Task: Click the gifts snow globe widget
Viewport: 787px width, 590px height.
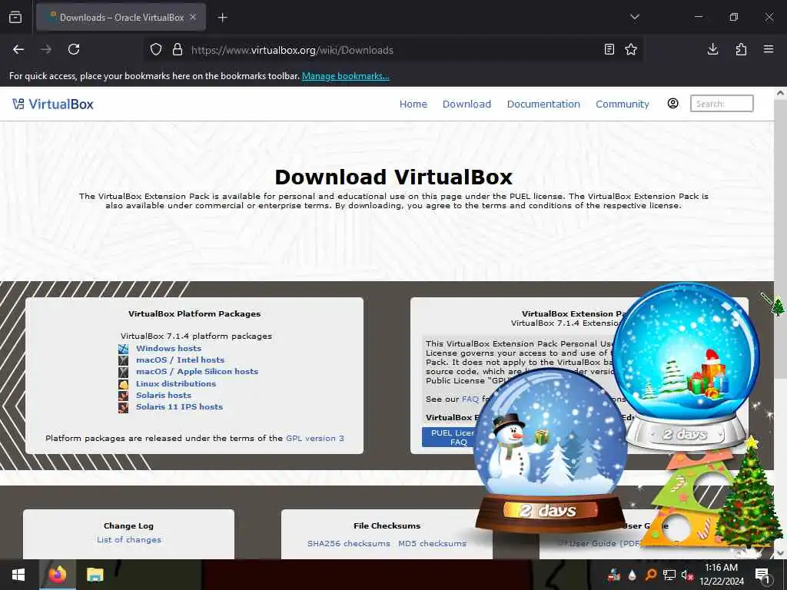Action: 686,366
